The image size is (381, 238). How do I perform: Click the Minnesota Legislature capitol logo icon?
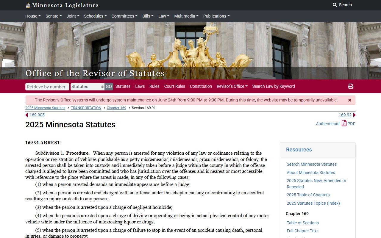[28, 5]
